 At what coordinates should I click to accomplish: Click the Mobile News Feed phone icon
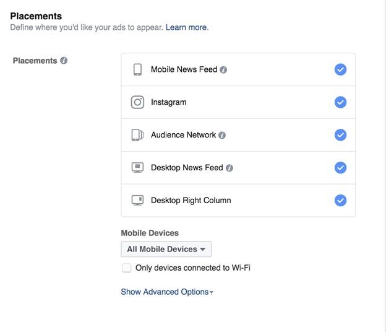click(x=137, y=69)
